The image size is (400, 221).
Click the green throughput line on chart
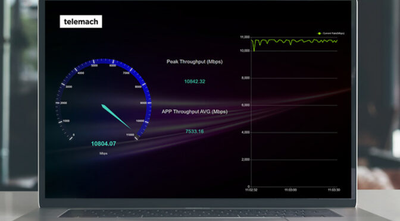click(x=294, y=42)
